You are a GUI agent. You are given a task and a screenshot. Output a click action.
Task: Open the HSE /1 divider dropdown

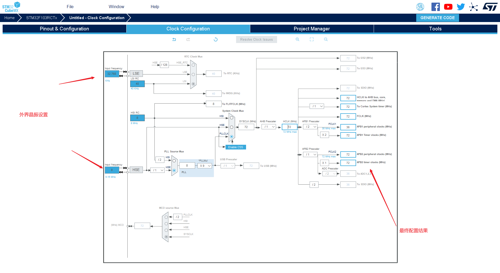coord(157,170)
